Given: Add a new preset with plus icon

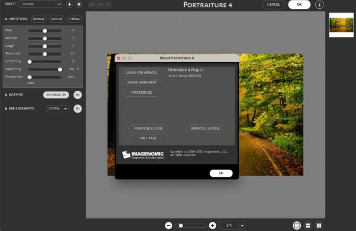Looking at the screenshot, I should pyautogui.click(x=69, y=4).
